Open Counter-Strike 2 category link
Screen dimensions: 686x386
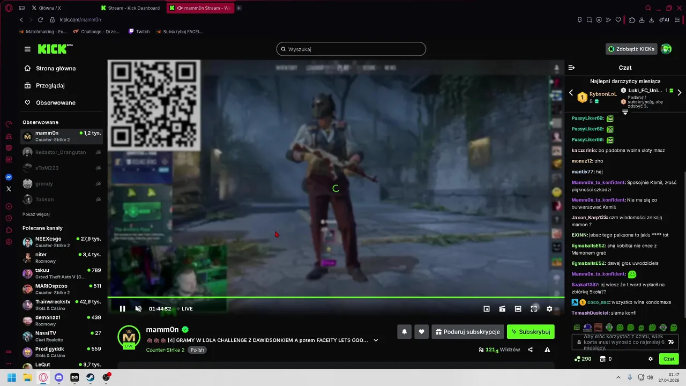(165, 350)
